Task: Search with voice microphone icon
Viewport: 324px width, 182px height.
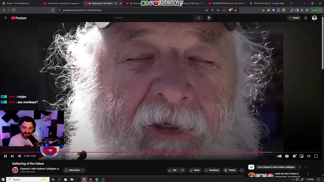Action: pos(209,18)
